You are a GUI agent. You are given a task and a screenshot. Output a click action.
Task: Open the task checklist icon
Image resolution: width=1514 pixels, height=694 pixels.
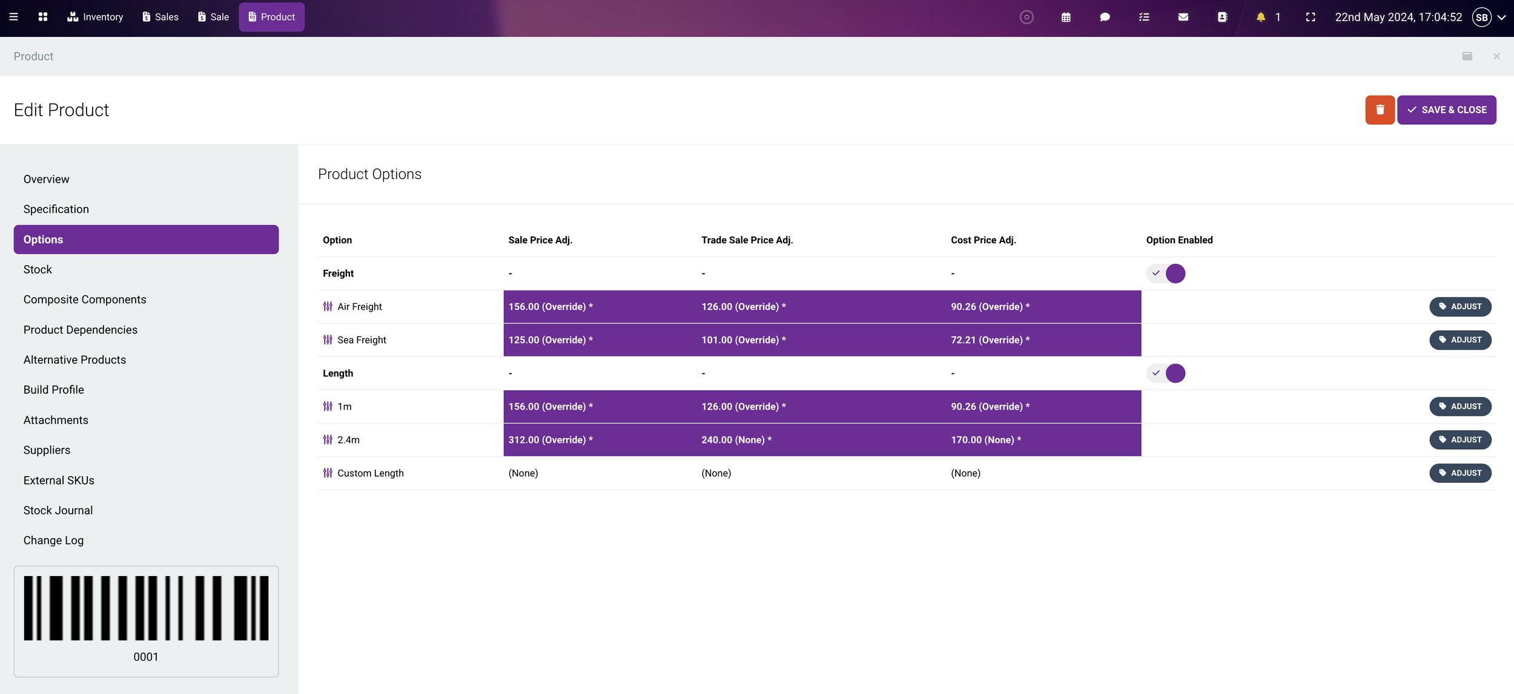click(x=1144, y=17)
